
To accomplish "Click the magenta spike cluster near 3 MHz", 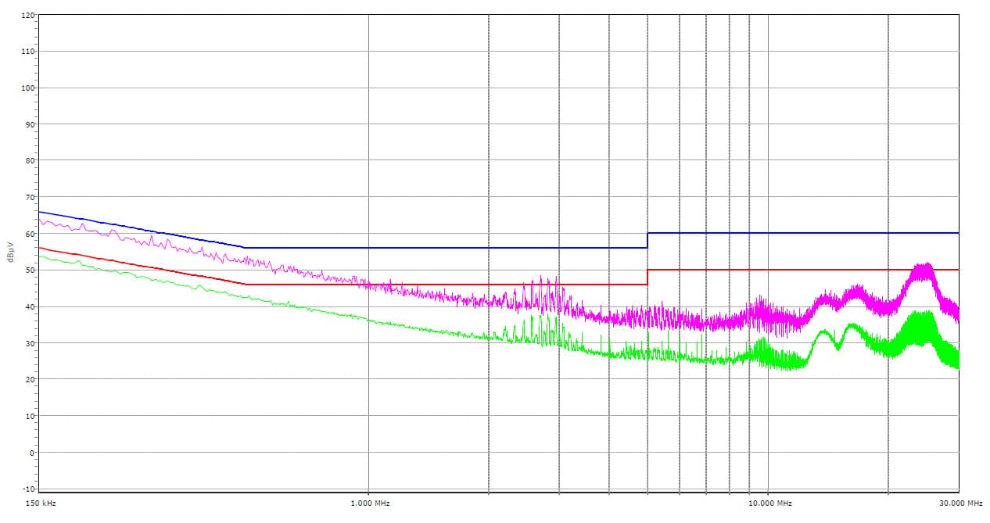I will click(540, 293).
